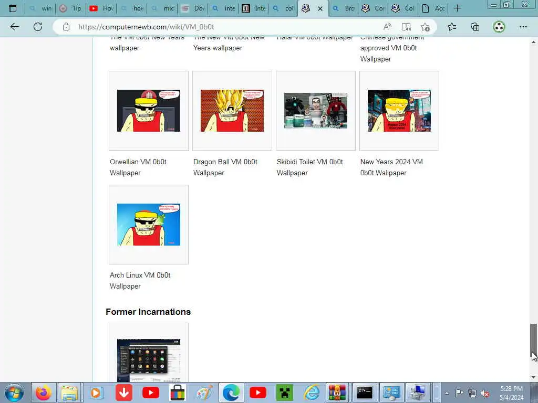
Task: Switch to the 'Acc' tab
Action: point(433,8)
